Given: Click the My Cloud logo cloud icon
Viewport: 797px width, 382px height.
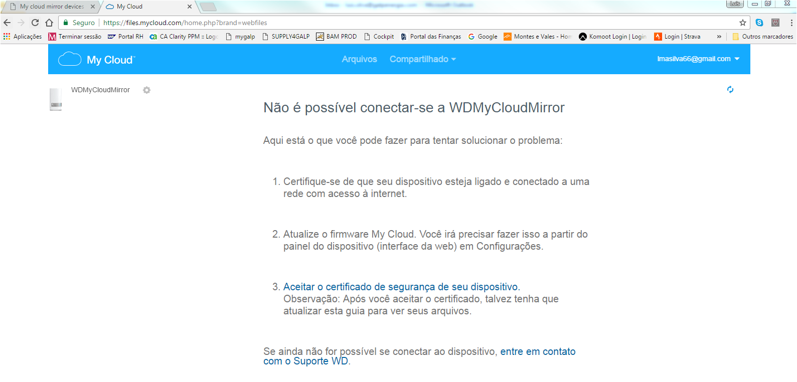Looking at the screenshot, I should (70, 59).
